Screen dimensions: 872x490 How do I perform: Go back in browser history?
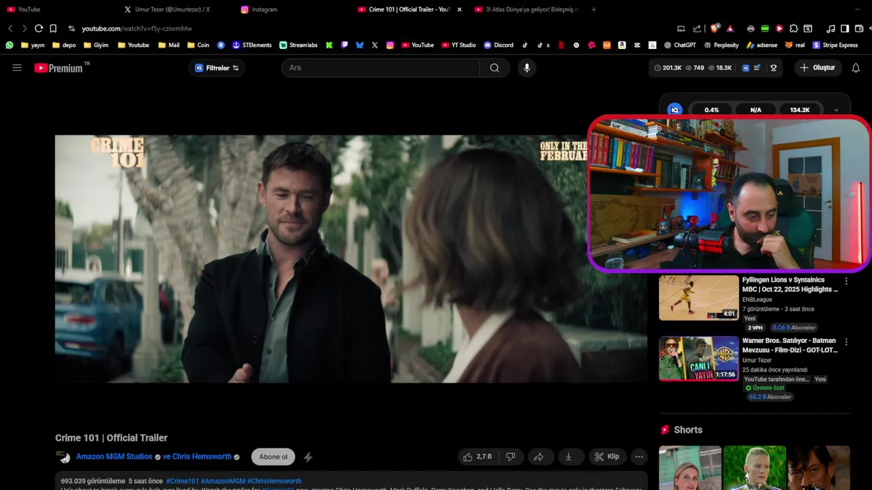pyautogui.click(x=10, y=29)
